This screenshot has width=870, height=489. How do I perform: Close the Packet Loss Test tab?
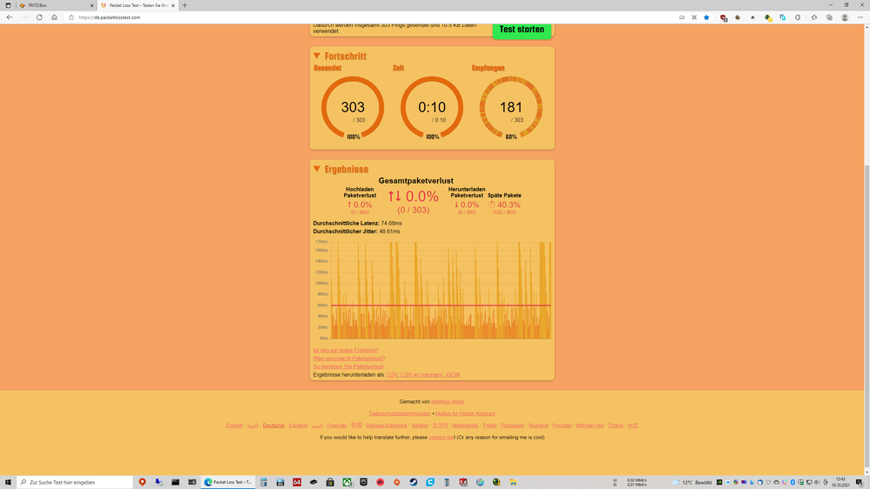click(x=173, y=5)
